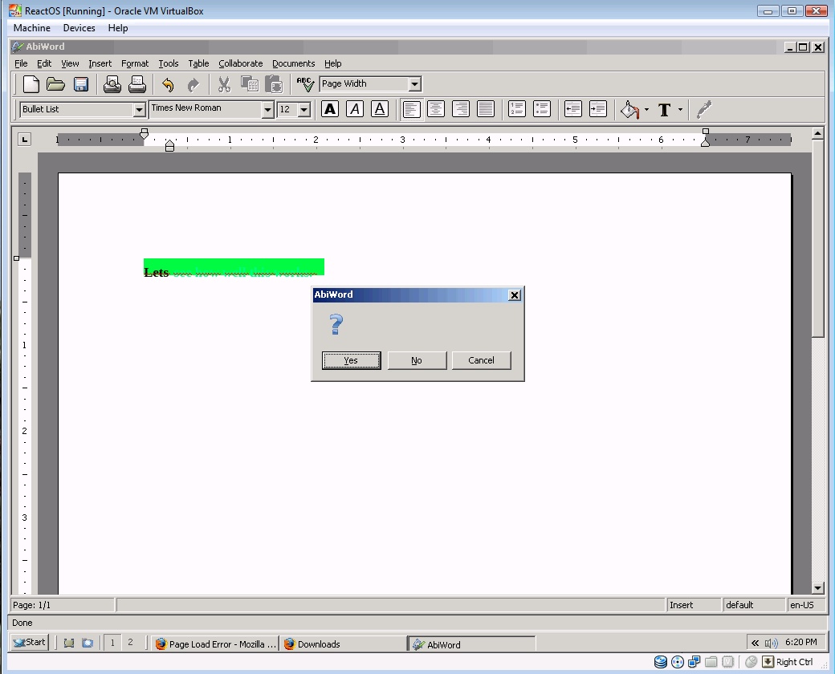Toggle Underline formatting

pyautogui.click(x=380, y=109)
